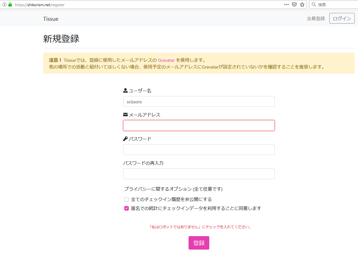Save page with the Pocket icon

coord(294,4)
